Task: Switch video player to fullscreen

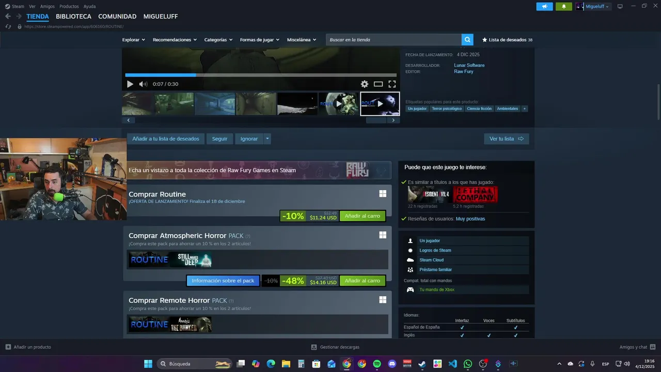Action: click(x=392, y=84)
